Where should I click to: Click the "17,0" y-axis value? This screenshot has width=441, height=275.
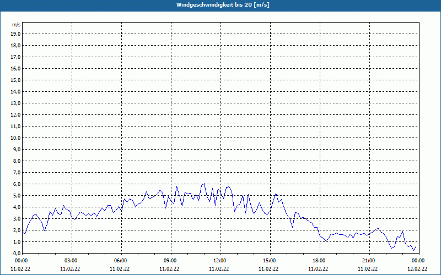click(x=15, y=57)
